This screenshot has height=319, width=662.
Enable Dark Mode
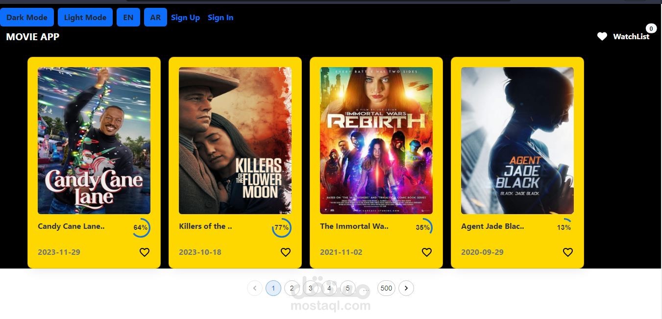pyautogui.click(x=27, y=17)
